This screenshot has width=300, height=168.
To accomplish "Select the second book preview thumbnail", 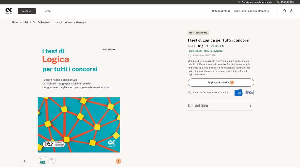I will coord(52,161).
